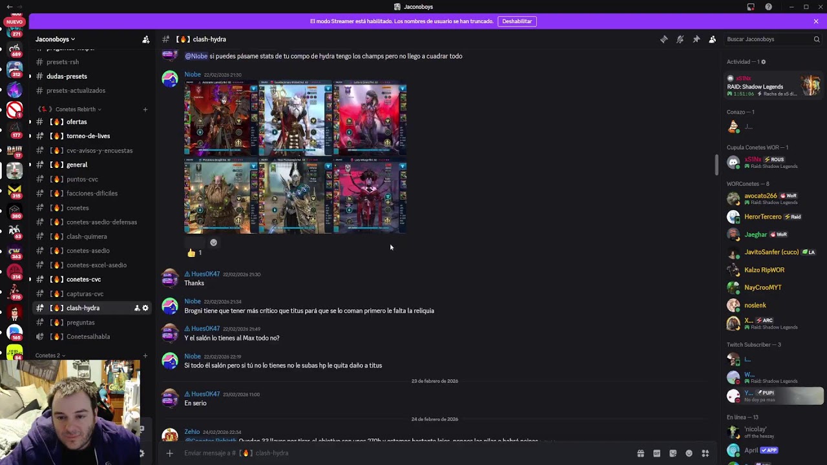Open the Conetesalhabla voice channel
The width and height of the screenshot is (827, 465).
(x=90, y=336)
